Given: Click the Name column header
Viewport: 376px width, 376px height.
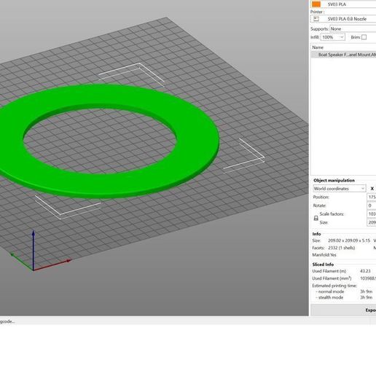Looking at the screenshot, I should pos(318,47).
